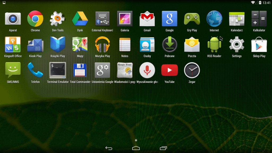Image resolution: width=272 pixels, height=153 pixels.
Task: Launch Poczta email app
Action: (192, 45)
